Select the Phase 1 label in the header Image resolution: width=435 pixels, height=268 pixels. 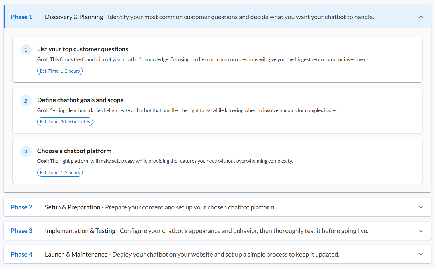21,17
